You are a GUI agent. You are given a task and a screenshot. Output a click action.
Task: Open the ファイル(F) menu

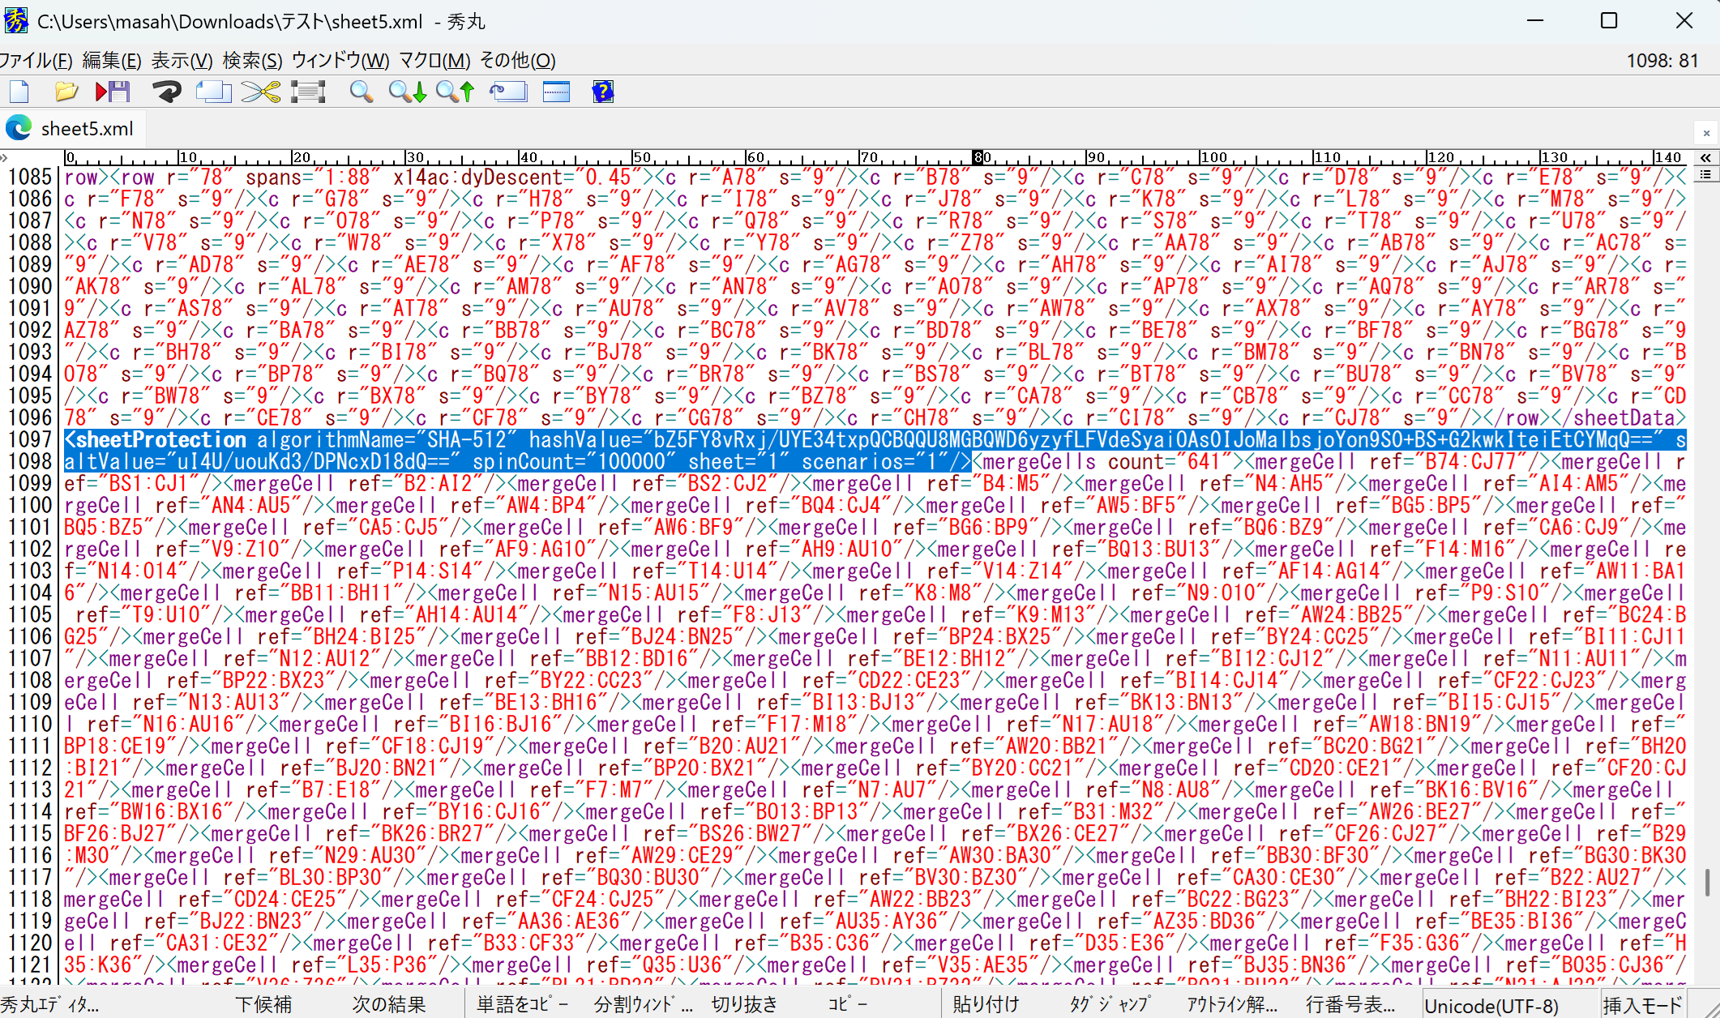click(x=36, y=61)
